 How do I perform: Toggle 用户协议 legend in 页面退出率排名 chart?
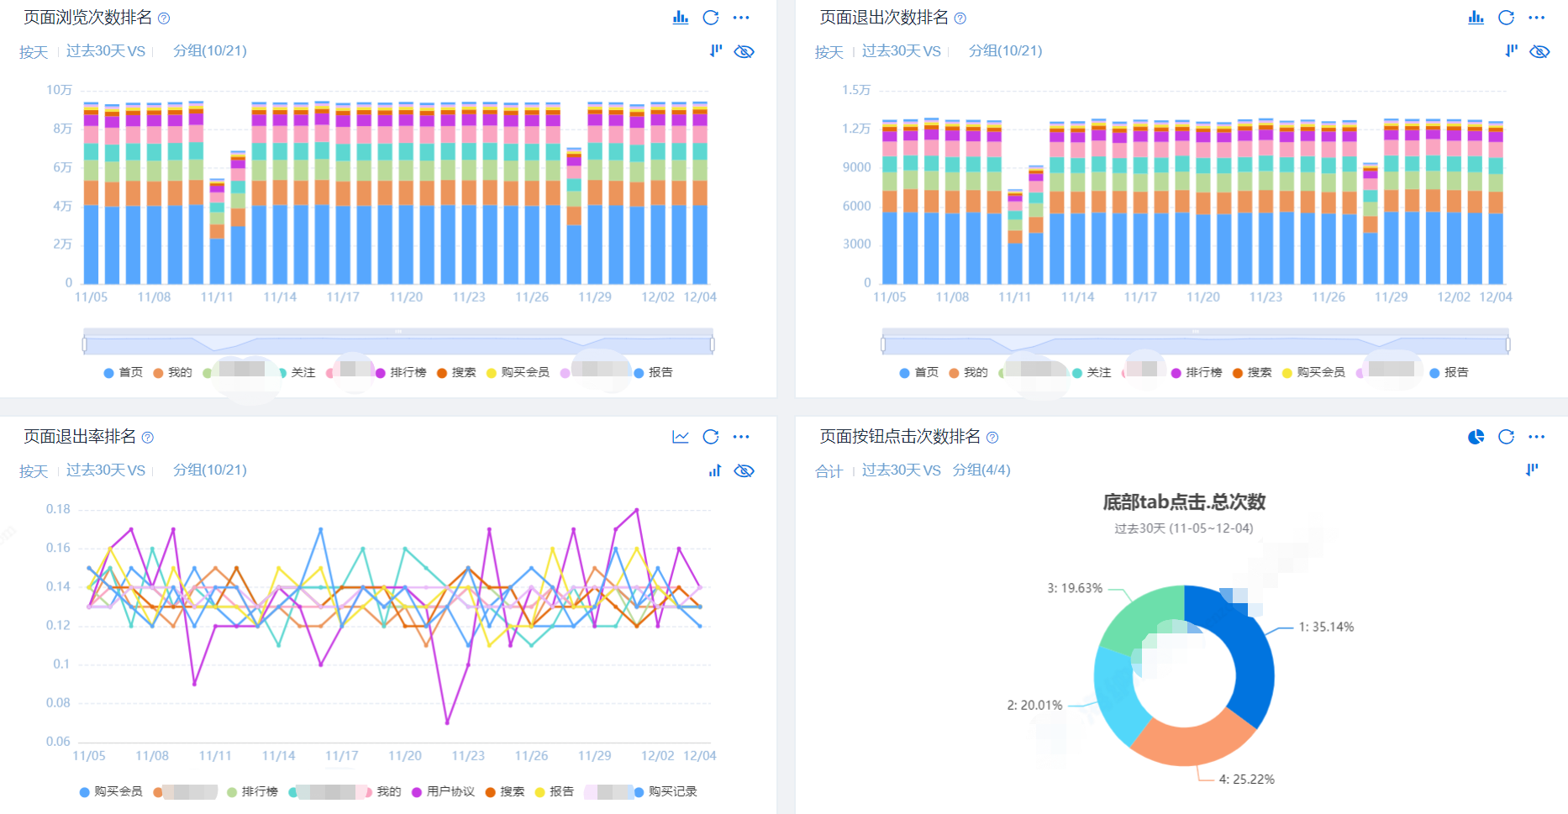[443, 792]
